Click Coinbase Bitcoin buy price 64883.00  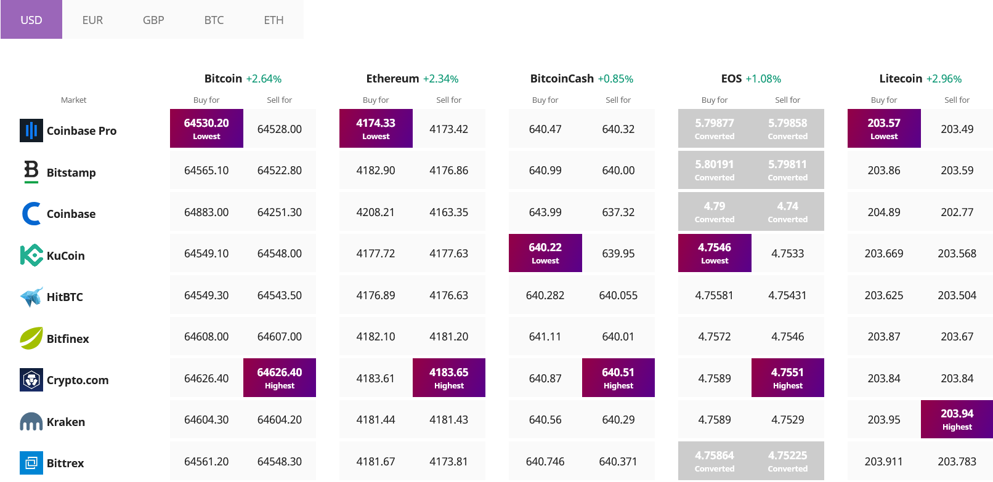206,212
